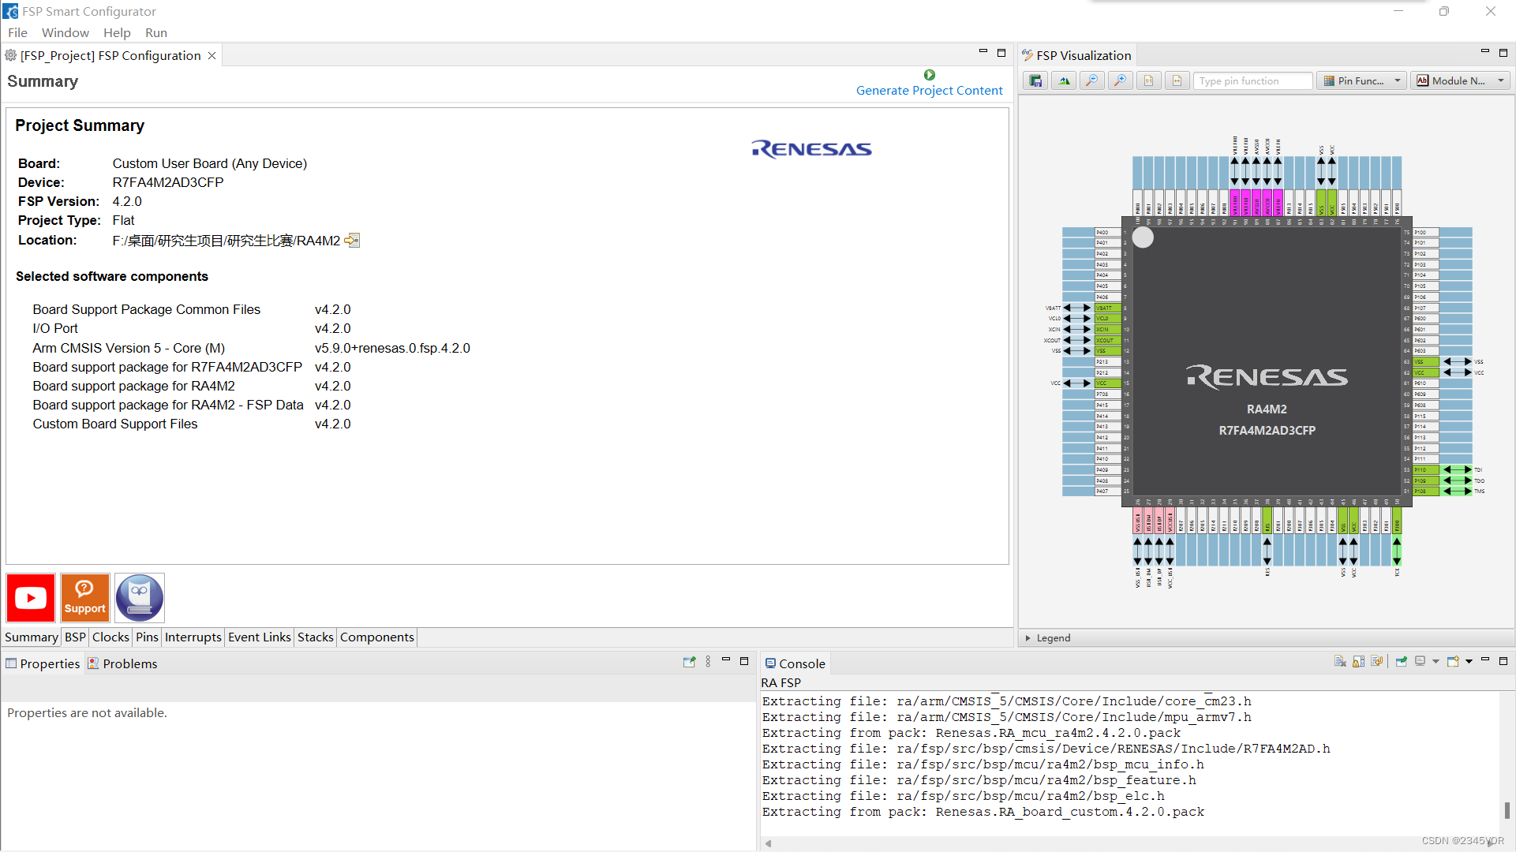
Task: Zoom out of the pin visualization
Action: tap(1092, 80)
